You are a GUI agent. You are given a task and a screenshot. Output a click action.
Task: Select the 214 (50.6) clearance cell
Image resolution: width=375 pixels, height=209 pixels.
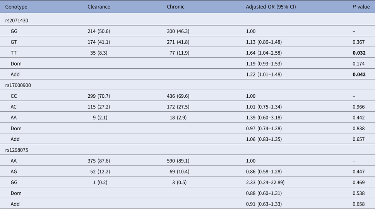point(99,31)
